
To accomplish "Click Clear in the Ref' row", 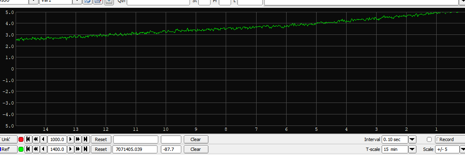I will 196,149.
